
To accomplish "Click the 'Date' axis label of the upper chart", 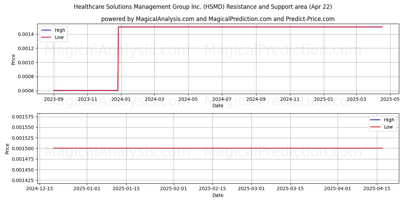I will coord(218,106).
